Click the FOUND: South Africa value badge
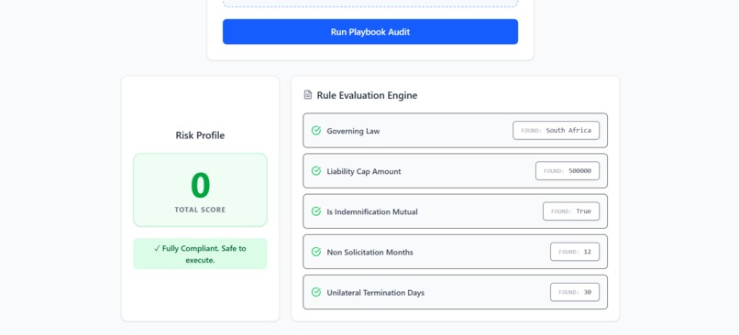Screen dimensions: 739x335 [x=557, y=130]
